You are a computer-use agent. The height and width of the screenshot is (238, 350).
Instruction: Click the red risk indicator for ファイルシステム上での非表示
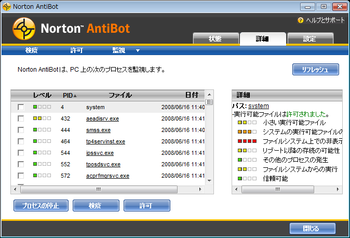[247, 141]
